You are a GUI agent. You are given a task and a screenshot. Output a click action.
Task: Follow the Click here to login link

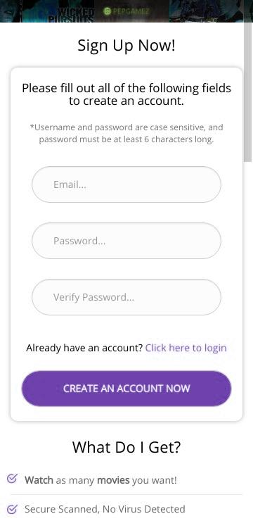point(186,348)
